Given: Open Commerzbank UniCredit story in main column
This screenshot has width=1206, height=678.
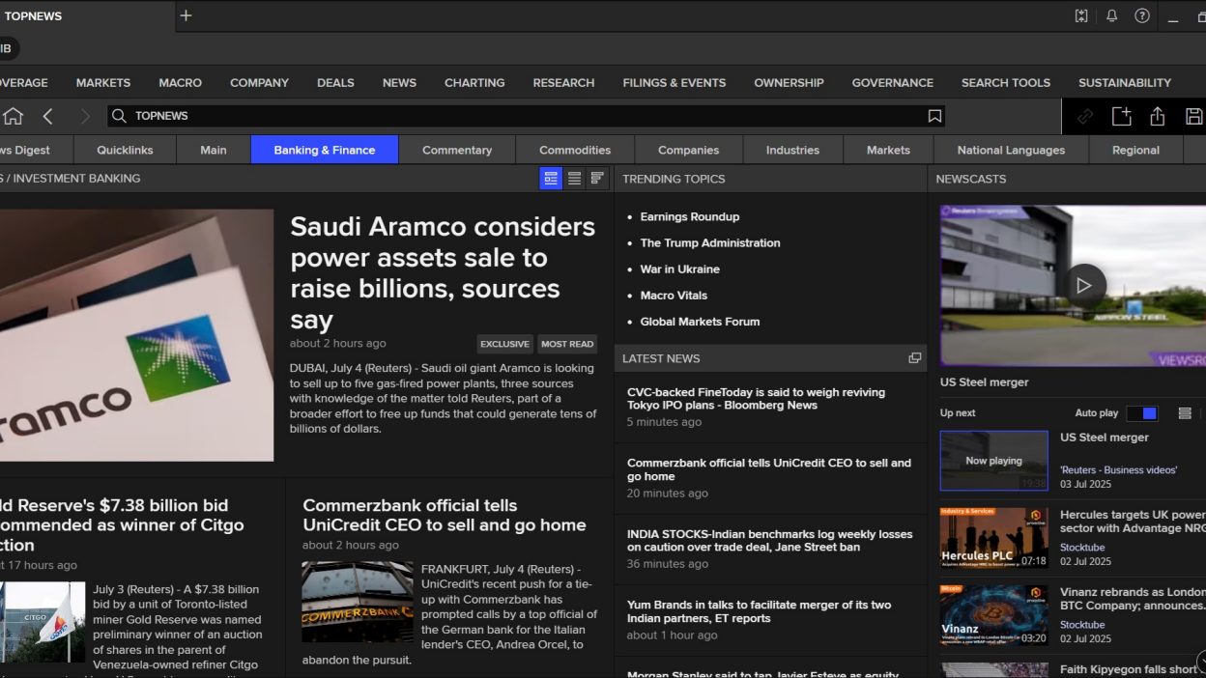Looking at the screenshot, I should click(x=445, y=515).
